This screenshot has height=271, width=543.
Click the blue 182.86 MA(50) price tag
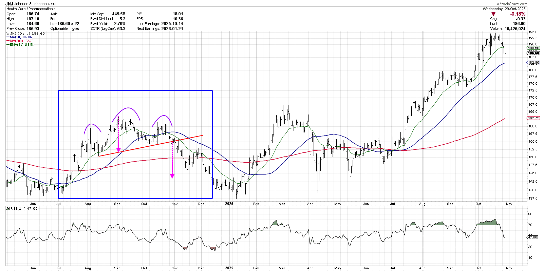[x=533, y=63]
